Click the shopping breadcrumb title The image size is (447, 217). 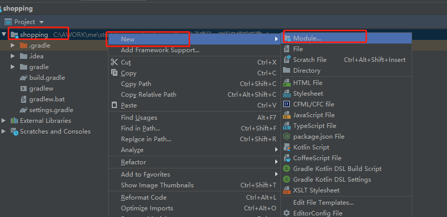coord(18,9)
